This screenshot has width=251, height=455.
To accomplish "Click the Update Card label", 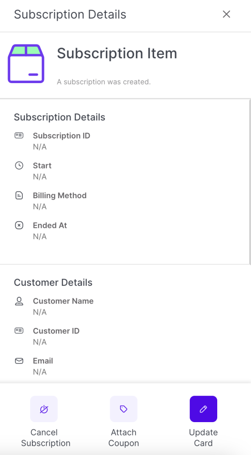I will point(203,438).
